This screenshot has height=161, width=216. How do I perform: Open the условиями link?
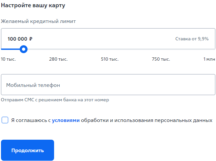pyautogui.click(x=66, y=120)
